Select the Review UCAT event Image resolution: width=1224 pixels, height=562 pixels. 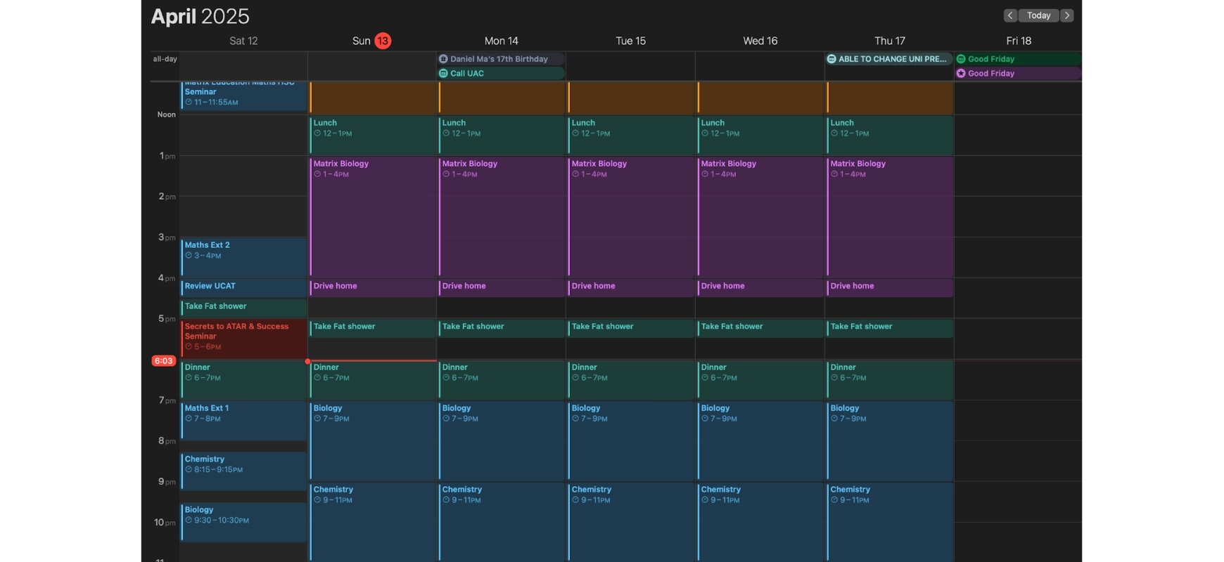pos(243,287)
